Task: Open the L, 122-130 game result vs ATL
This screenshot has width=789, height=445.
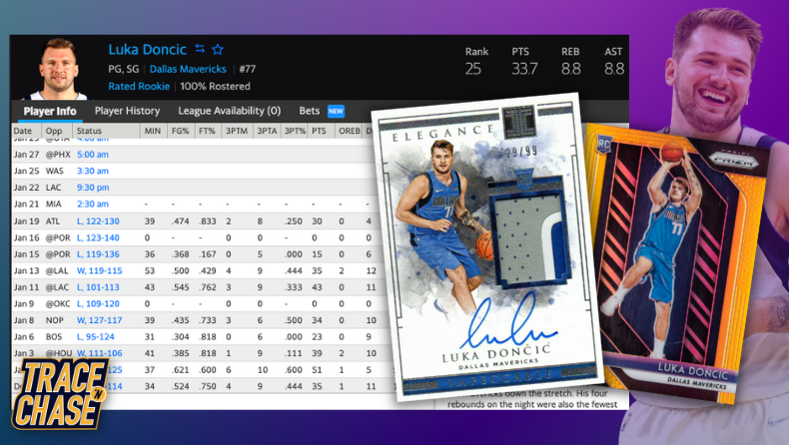Action: [x=98, y=222]
